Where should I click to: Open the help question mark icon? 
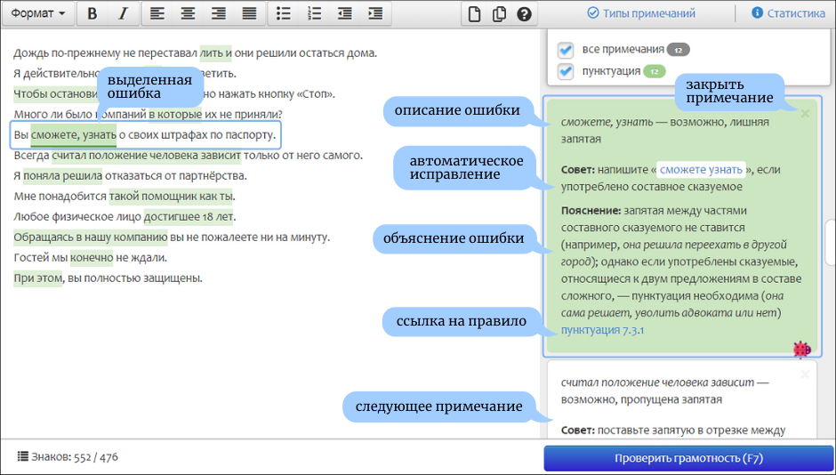(x=525, y=14)
